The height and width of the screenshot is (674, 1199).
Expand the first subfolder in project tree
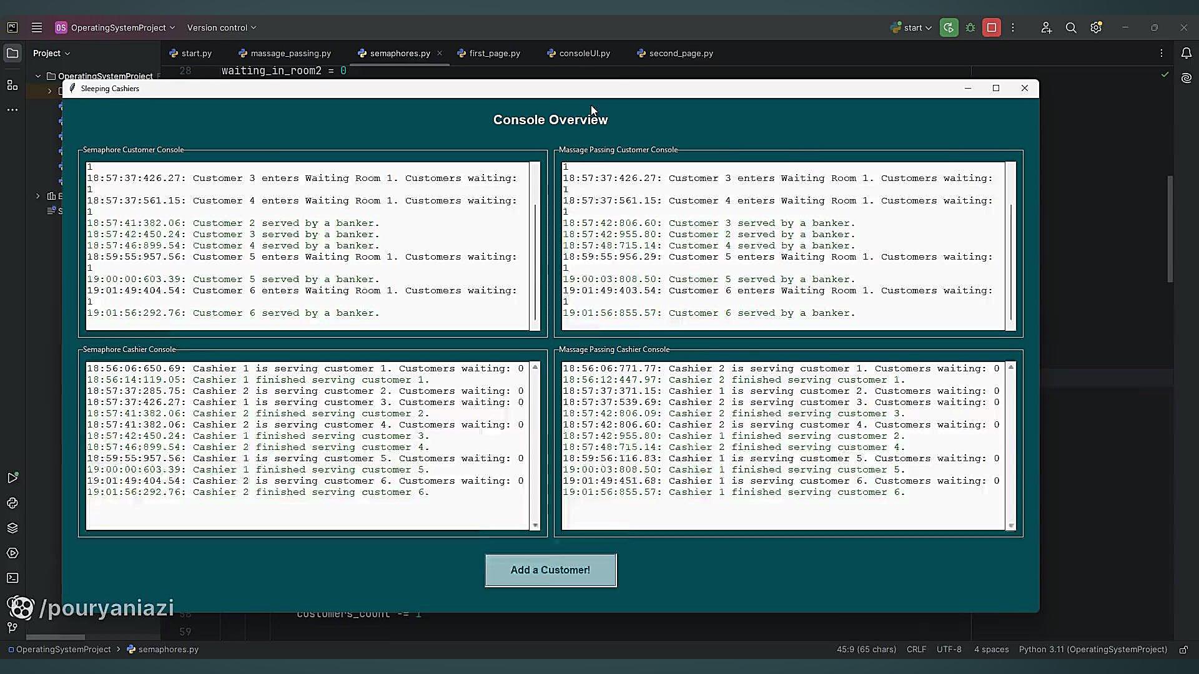tap(50, 91)
